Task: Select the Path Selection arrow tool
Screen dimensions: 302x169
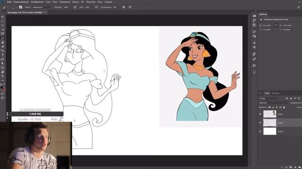Action: click(2, 63)
